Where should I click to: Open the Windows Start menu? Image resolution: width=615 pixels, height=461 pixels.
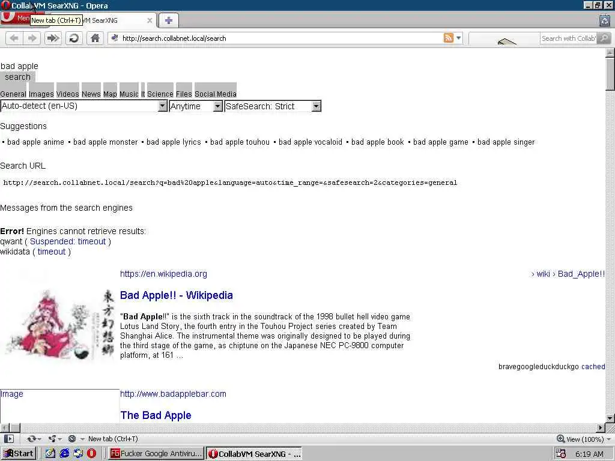tap(19, 454)
